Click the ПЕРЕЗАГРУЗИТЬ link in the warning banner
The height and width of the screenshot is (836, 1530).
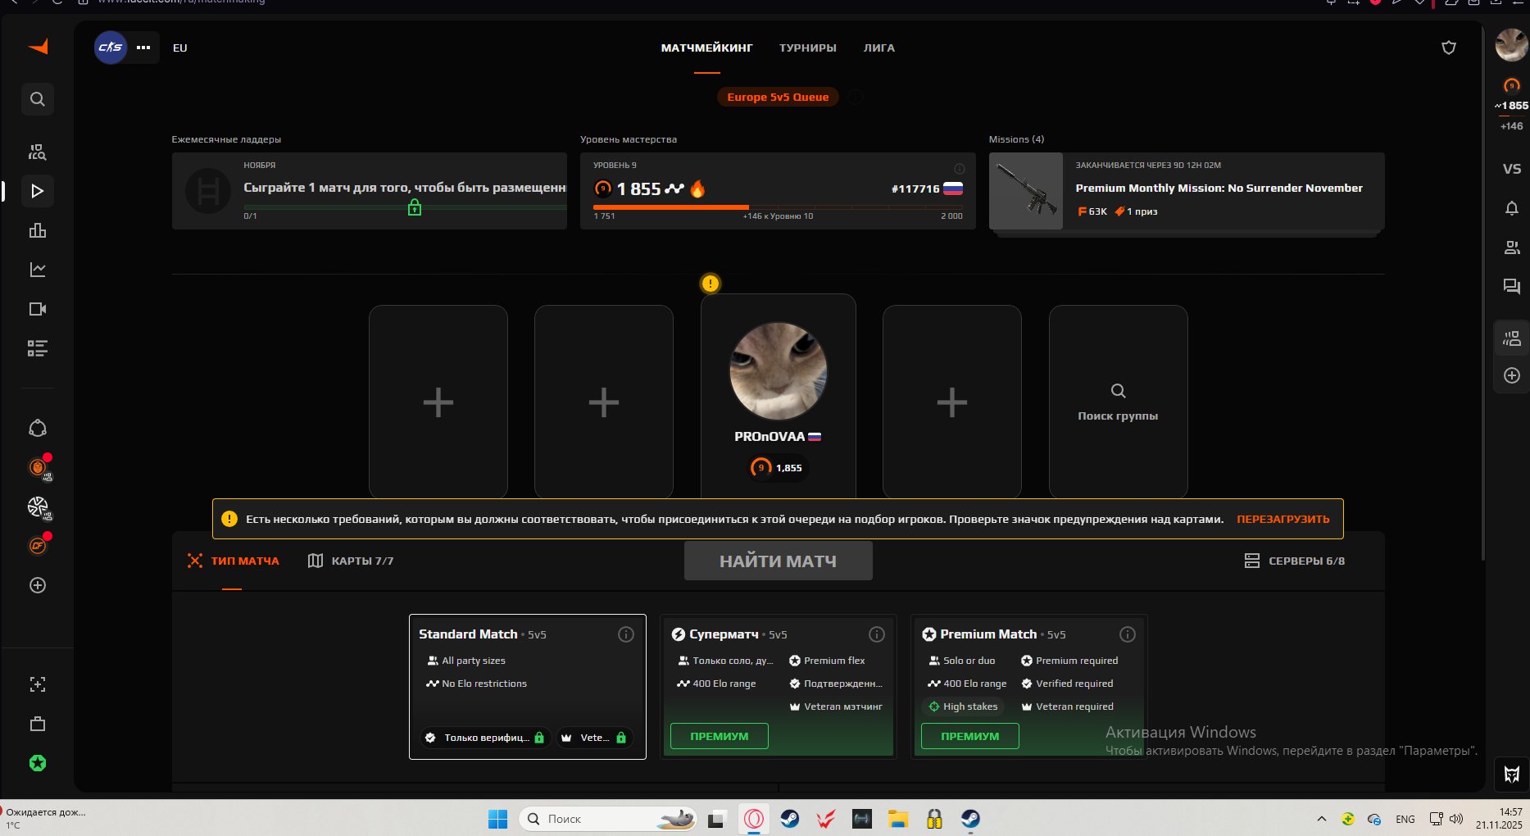click(x=1284, y=519)
